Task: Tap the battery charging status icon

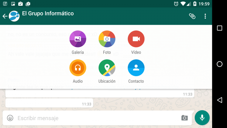Action: (195, 4)
